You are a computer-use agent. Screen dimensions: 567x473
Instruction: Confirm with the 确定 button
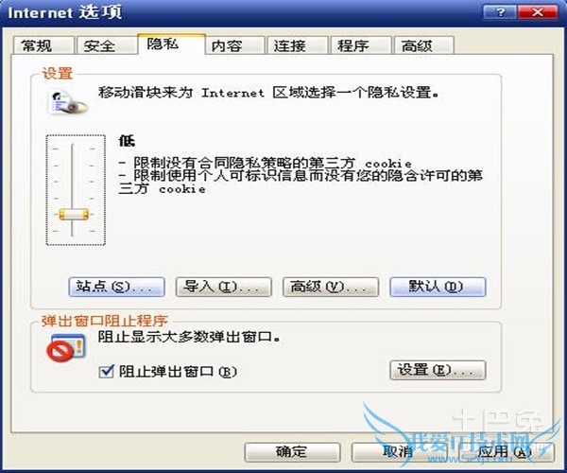pyautogui.click(x=292, y=452)
